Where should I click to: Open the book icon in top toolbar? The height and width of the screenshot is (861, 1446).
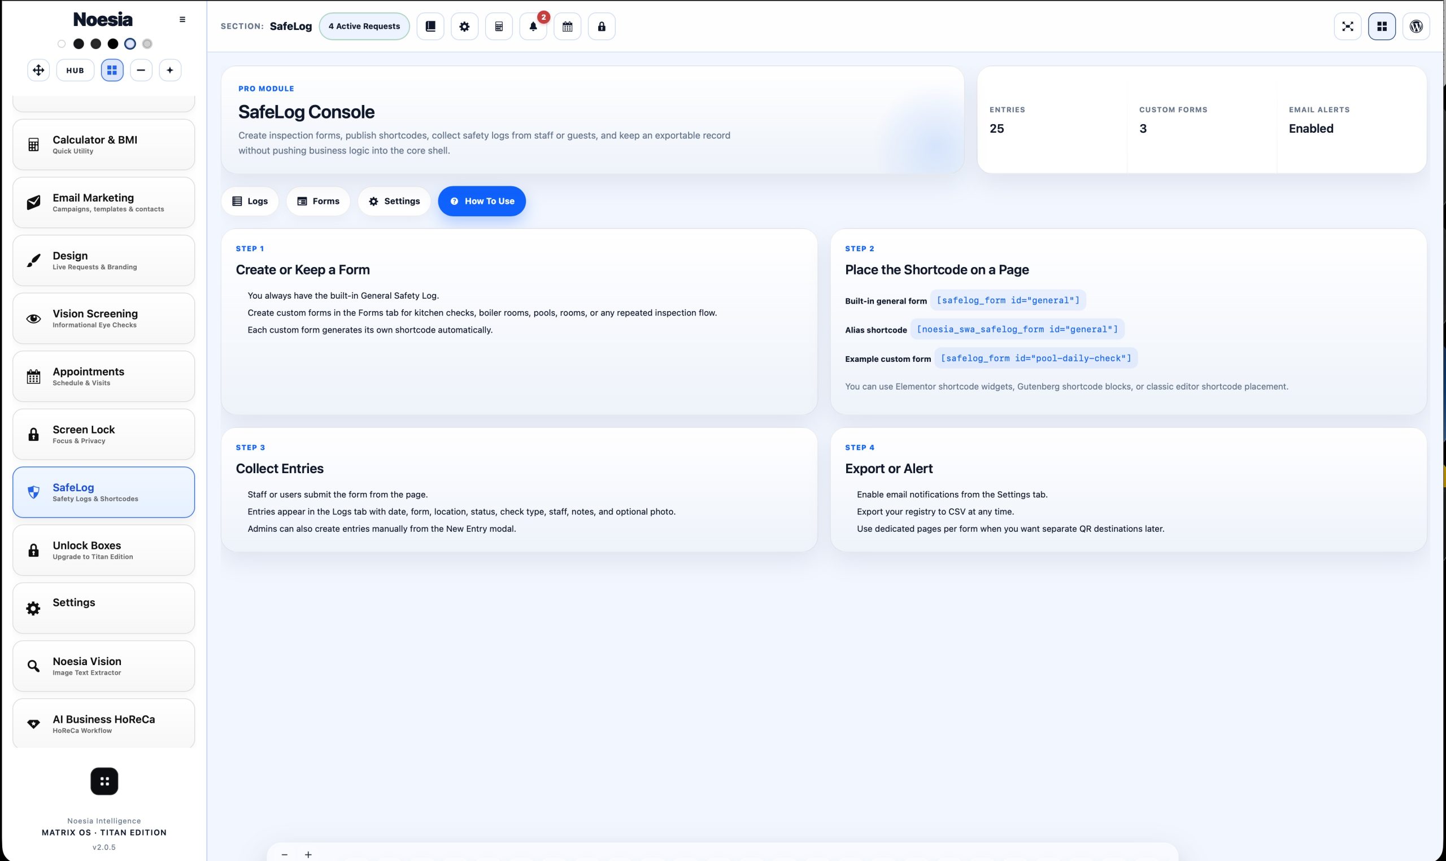point(430,26)
